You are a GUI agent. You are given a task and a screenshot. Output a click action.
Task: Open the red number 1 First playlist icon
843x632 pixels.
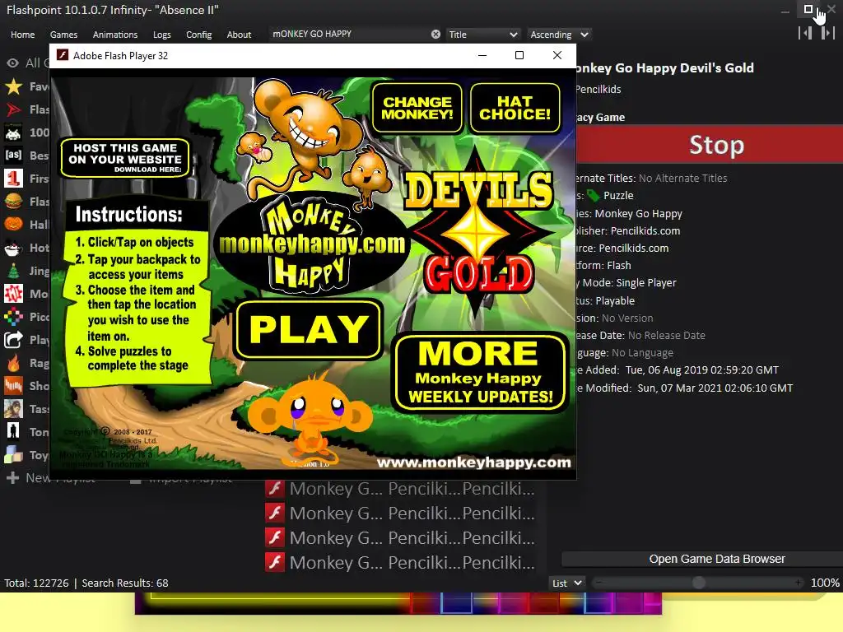[x=13, y=179]
